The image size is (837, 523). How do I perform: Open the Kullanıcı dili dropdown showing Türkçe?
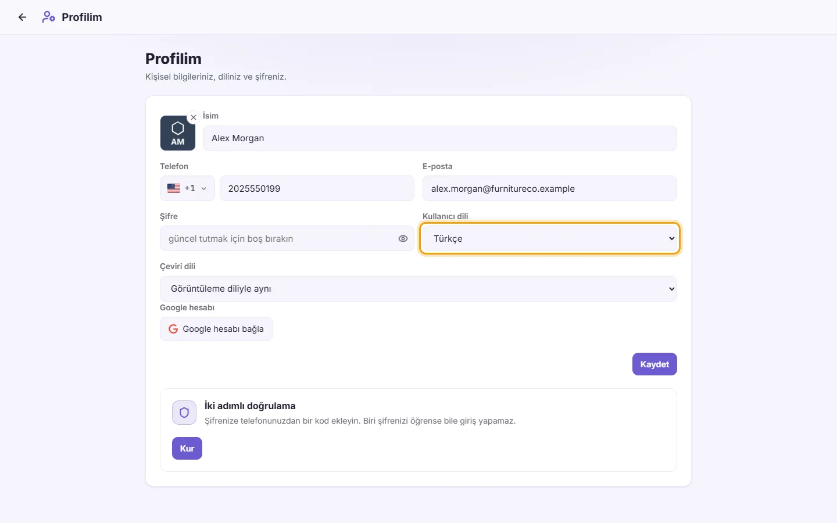pos(550,239)
